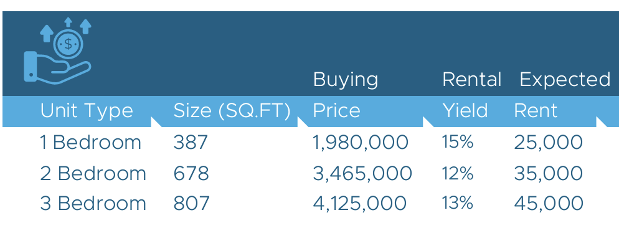The width and height of the screenshot is (619, 243).
Task: Click the 678 size value
Action: pyautogui.click(x=191, y=173)
